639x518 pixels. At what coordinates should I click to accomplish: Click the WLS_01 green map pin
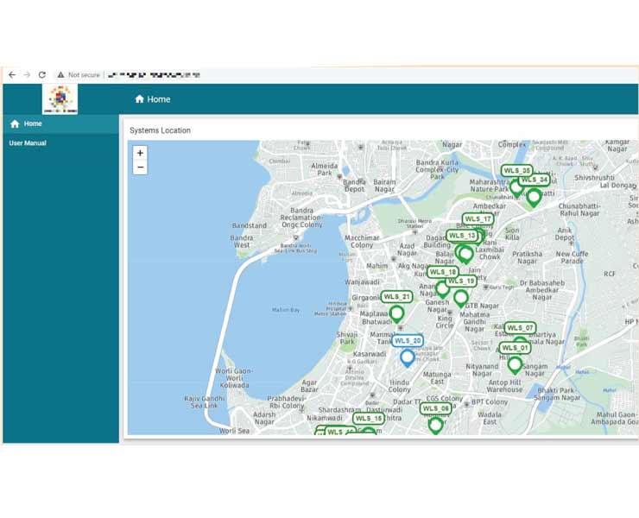515,365
